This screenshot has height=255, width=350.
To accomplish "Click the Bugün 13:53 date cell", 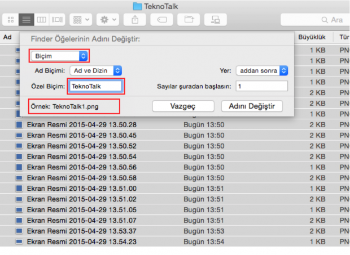I will (x=204, y=231).
